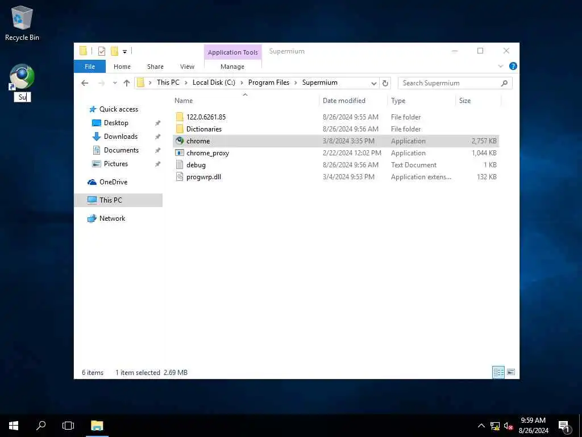Click chrome's size 2,757 KB cell
The width and height of the screenshot is (582, 437).
click(x=484, y=141)
